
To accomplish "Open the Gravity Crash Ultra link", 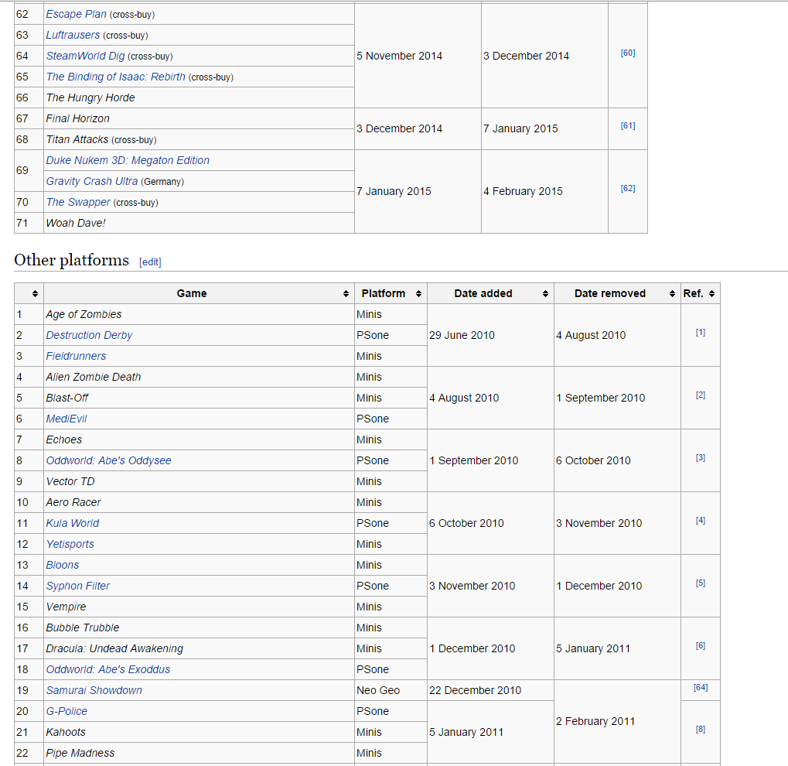I will click(x=91, y=181).
